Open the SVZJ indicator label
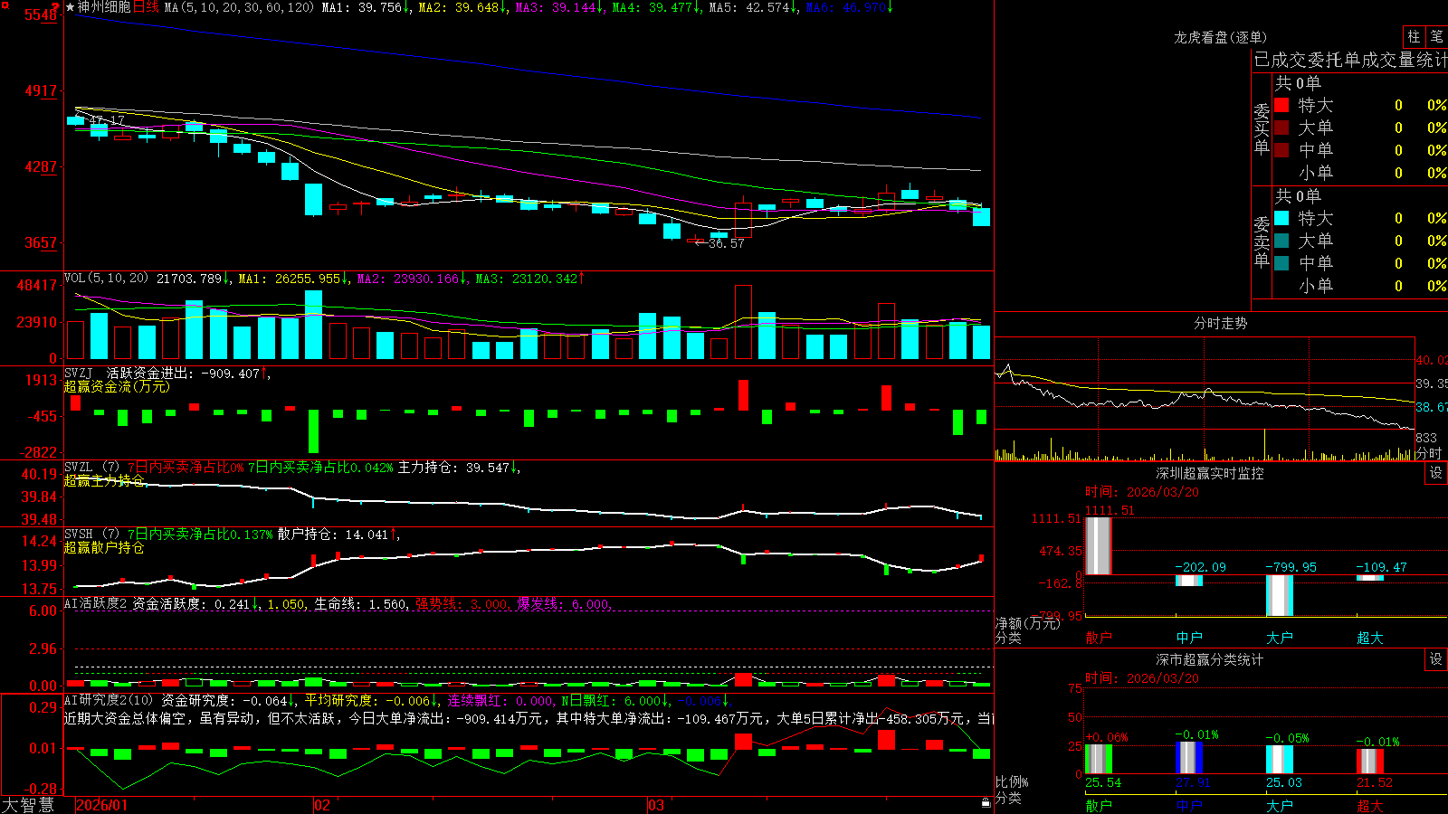This screenshot has height=814, width=1448. 79,373
